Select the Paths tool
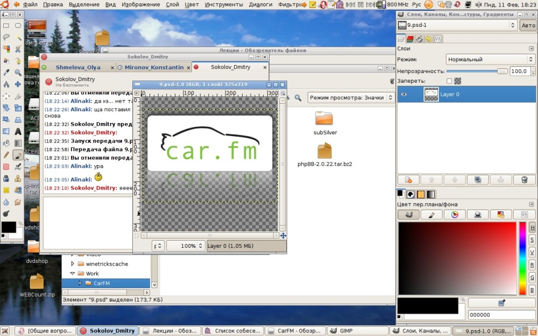The height and width of the screenshot is (336, 538). coord(18,61)
